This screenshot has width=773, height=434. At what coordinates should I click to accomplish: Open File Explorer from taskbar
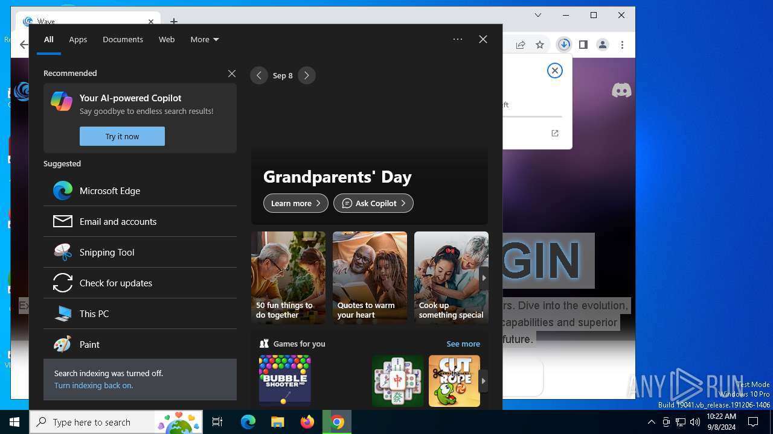tap(278, 422)
